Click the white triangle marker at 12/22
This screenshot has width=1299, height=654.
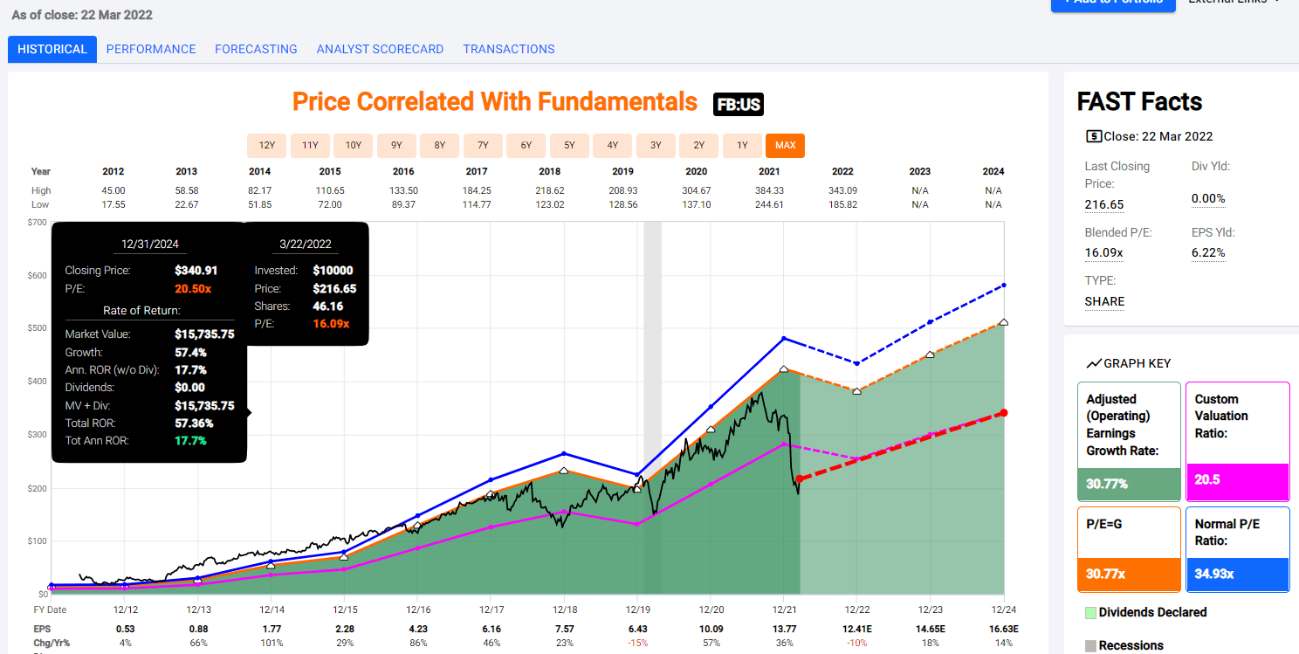[x=856, y=390]
